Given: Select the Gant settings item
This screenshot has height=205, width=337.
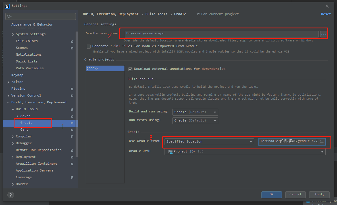Looking at the screenshot, I should pos(24,130).
